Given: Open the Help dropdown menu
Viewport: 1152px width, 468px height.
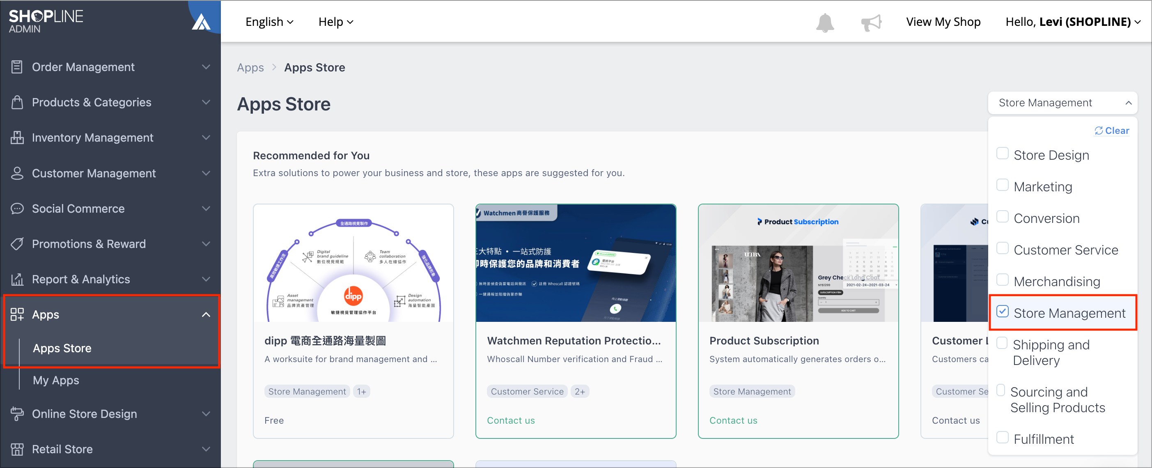Looking at the screenshot, I should [336, 22].
